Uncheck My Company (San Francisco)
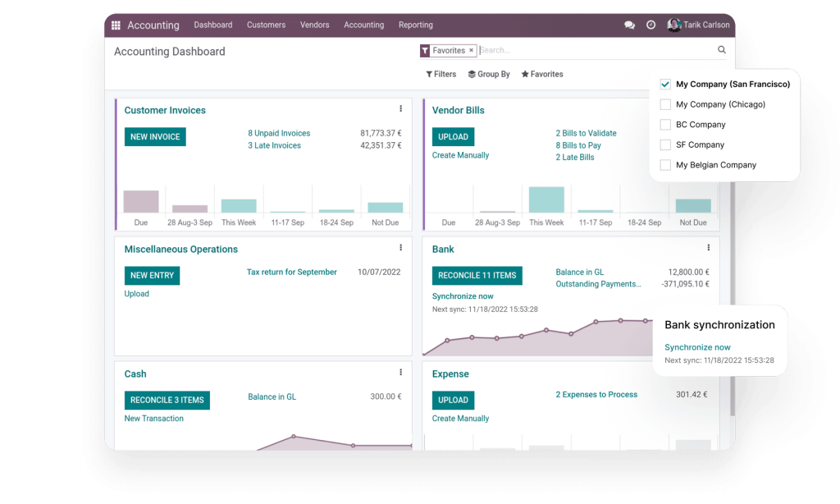The height and width of the screenshot is (504, 840). click(x=665, y=85)
